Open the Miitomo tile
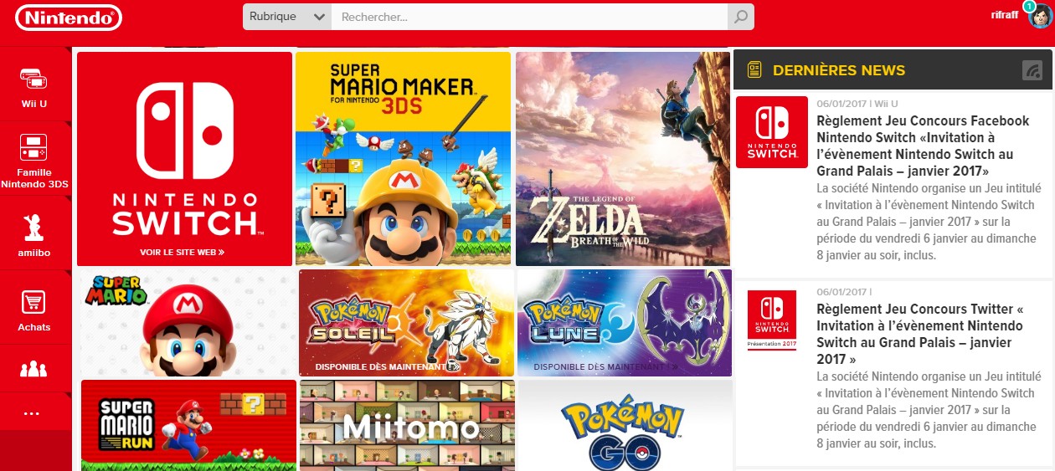Viewport: 1055px width, 471px height. pyautogui.click(x=407, y=425)
